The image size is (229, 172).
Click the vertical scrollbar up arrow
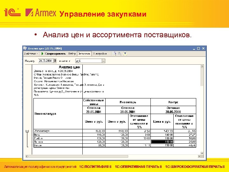click(x=202, y=66)
